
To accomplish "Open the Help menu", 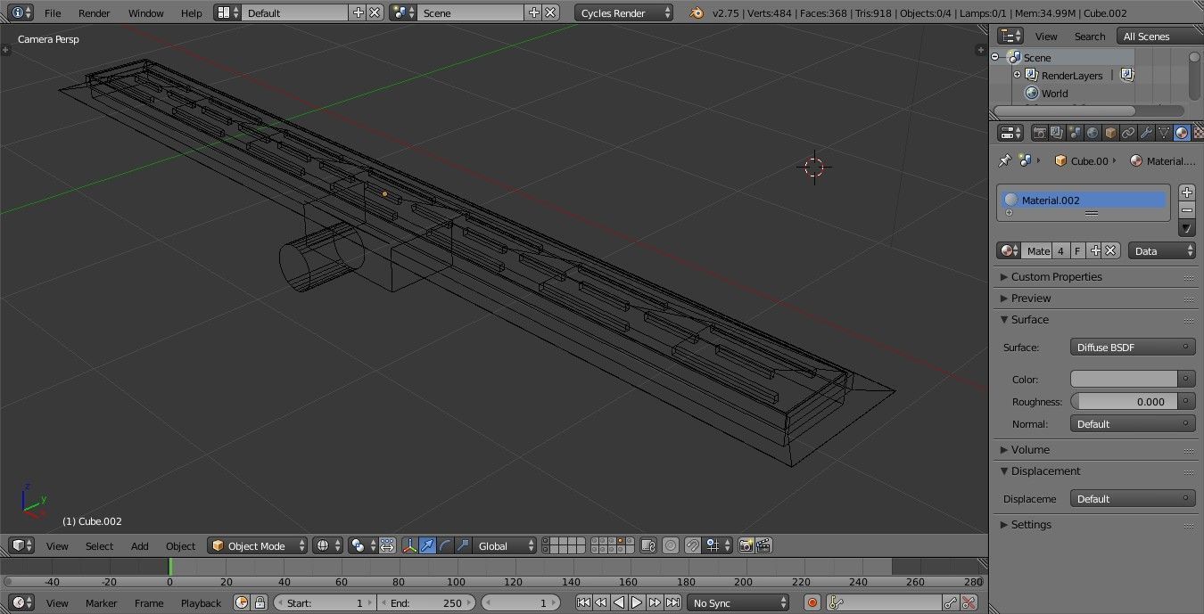I will [x=191, y=12].
